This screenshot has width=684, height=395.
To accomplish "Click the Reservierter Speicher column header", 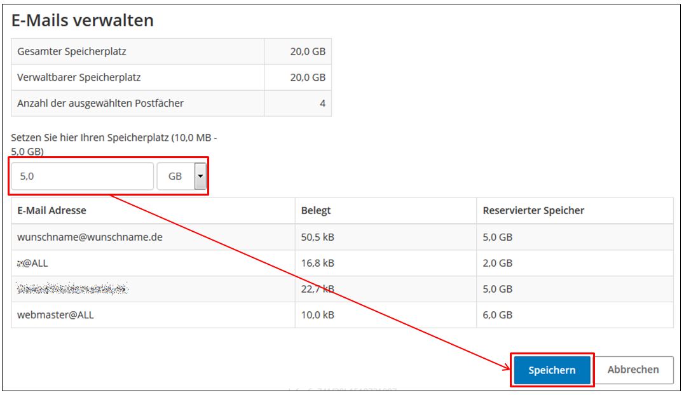I will click(533, 210).
